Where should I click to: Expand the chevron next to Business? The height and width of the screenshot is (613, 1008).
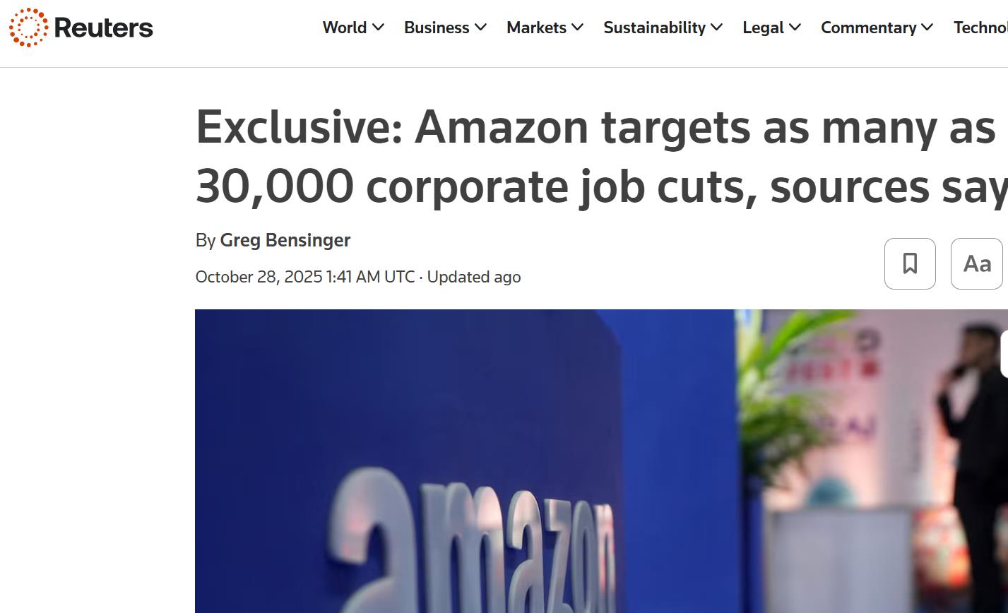481,28
